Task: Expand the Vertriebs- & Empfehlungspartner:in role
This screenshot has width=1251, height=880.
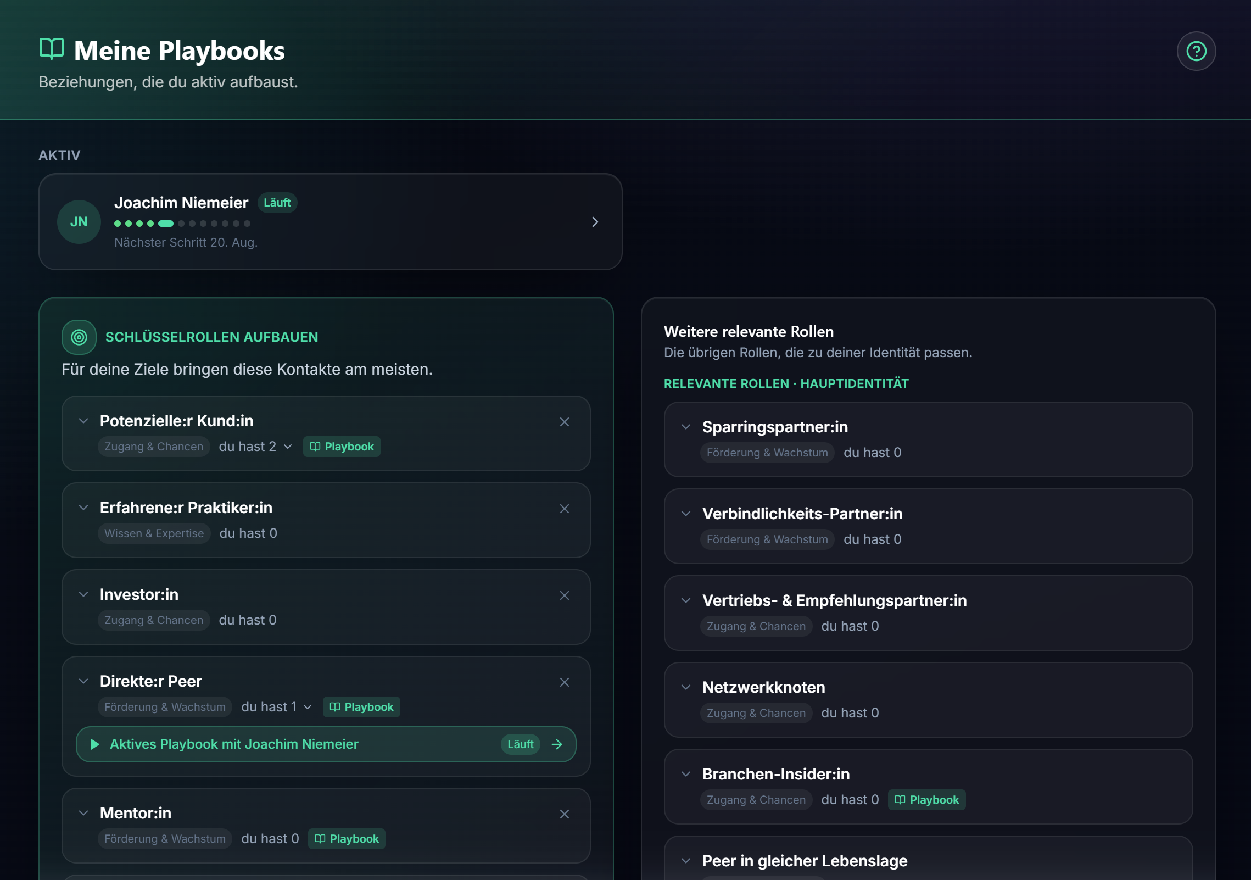Action: (x=686, y=600)
